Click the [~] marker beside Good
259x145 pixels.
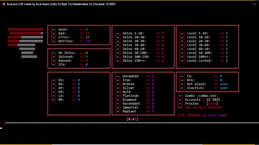click(x=54, y=29)
